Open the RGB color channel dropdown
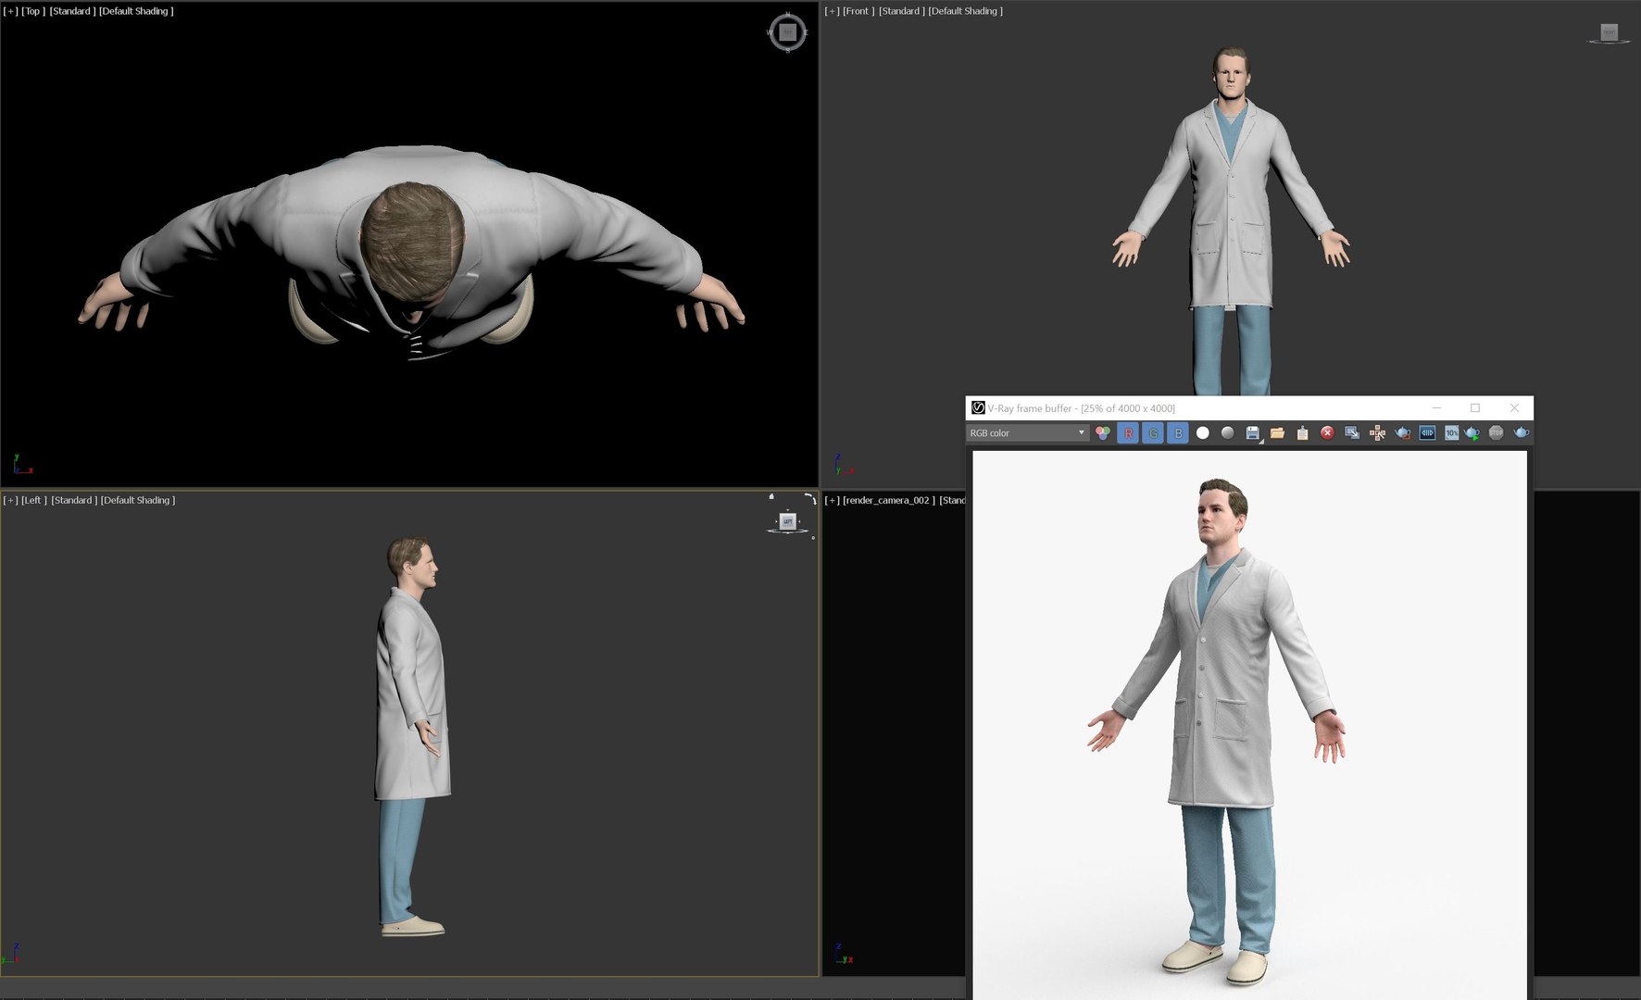The image size is (1641, 1000). pos(1027,432)
